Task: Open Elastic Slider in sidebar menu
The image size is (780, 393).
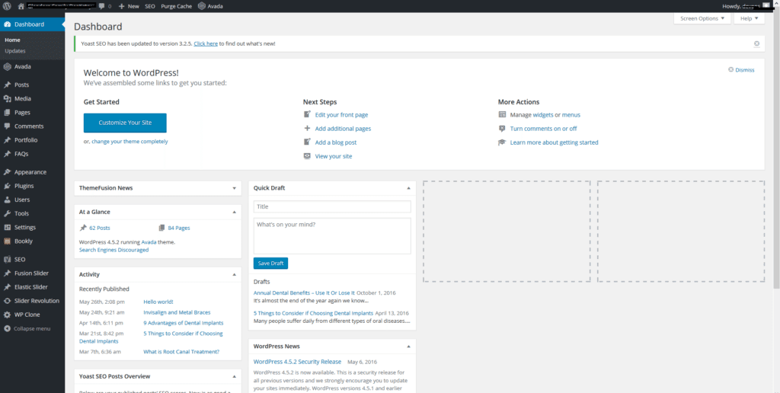Action: pos(30,287)
